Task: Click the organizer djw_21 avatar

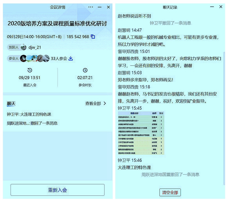Action: point(24,47)
